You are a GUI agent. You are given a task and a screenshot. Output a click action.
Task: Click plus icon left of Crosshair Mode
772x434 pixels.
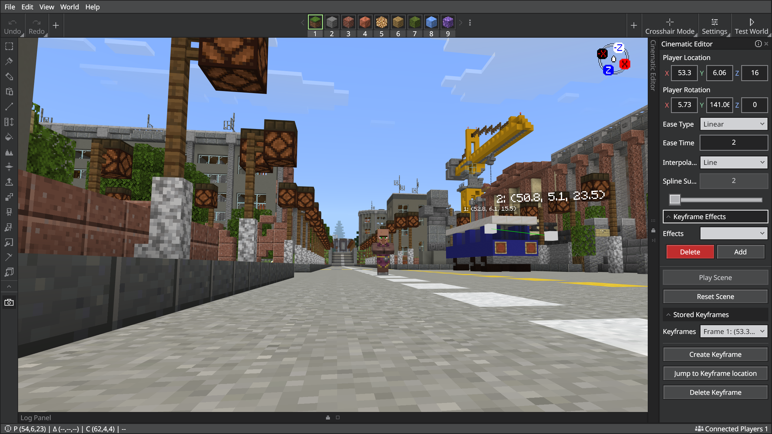click(x=634, y=26)
